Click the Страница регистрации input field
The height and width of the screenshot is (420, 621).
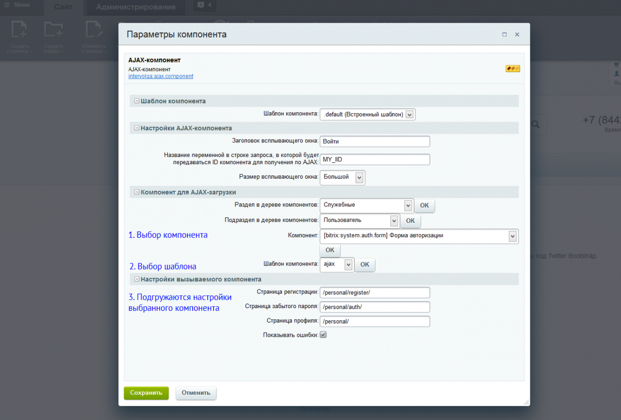pos(375,292)
